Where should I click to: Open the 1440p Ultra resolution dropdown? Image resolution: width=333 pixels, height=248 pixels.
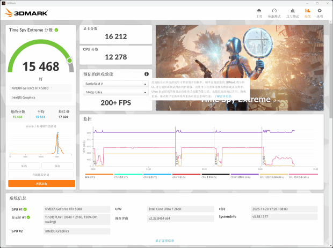(115, 92)
